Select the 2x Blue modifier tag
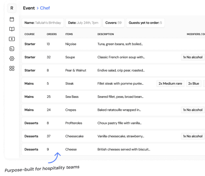The image size is (205, 176). click(x=194, y=84)
